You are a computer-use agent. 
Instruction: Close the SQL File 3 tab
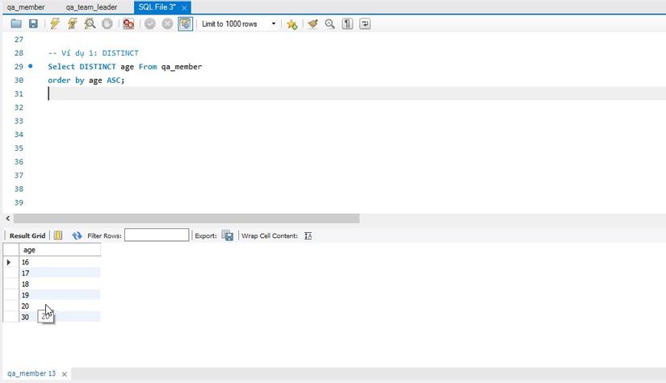coord(184,7)
